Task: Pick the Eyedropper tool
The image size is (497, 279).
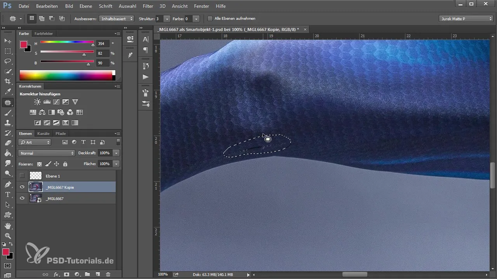Action: pyautogui.click(x=7, y=92)
